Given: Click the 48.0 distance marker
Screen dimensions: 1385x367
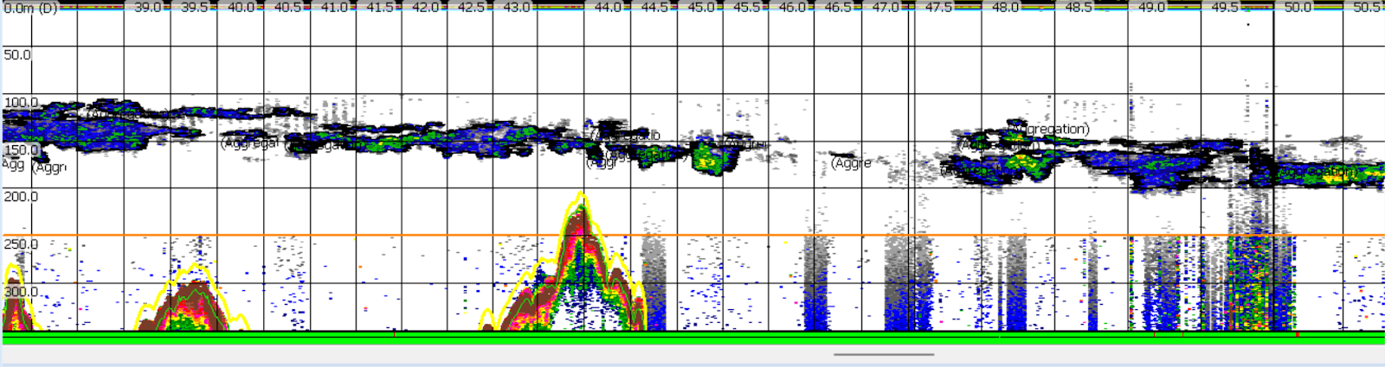Looking at the screenshot, I should 1005,7.
